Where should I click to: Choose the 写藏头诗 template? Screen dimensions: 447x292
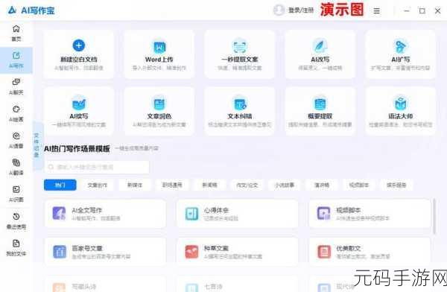[x=105, y=285]
